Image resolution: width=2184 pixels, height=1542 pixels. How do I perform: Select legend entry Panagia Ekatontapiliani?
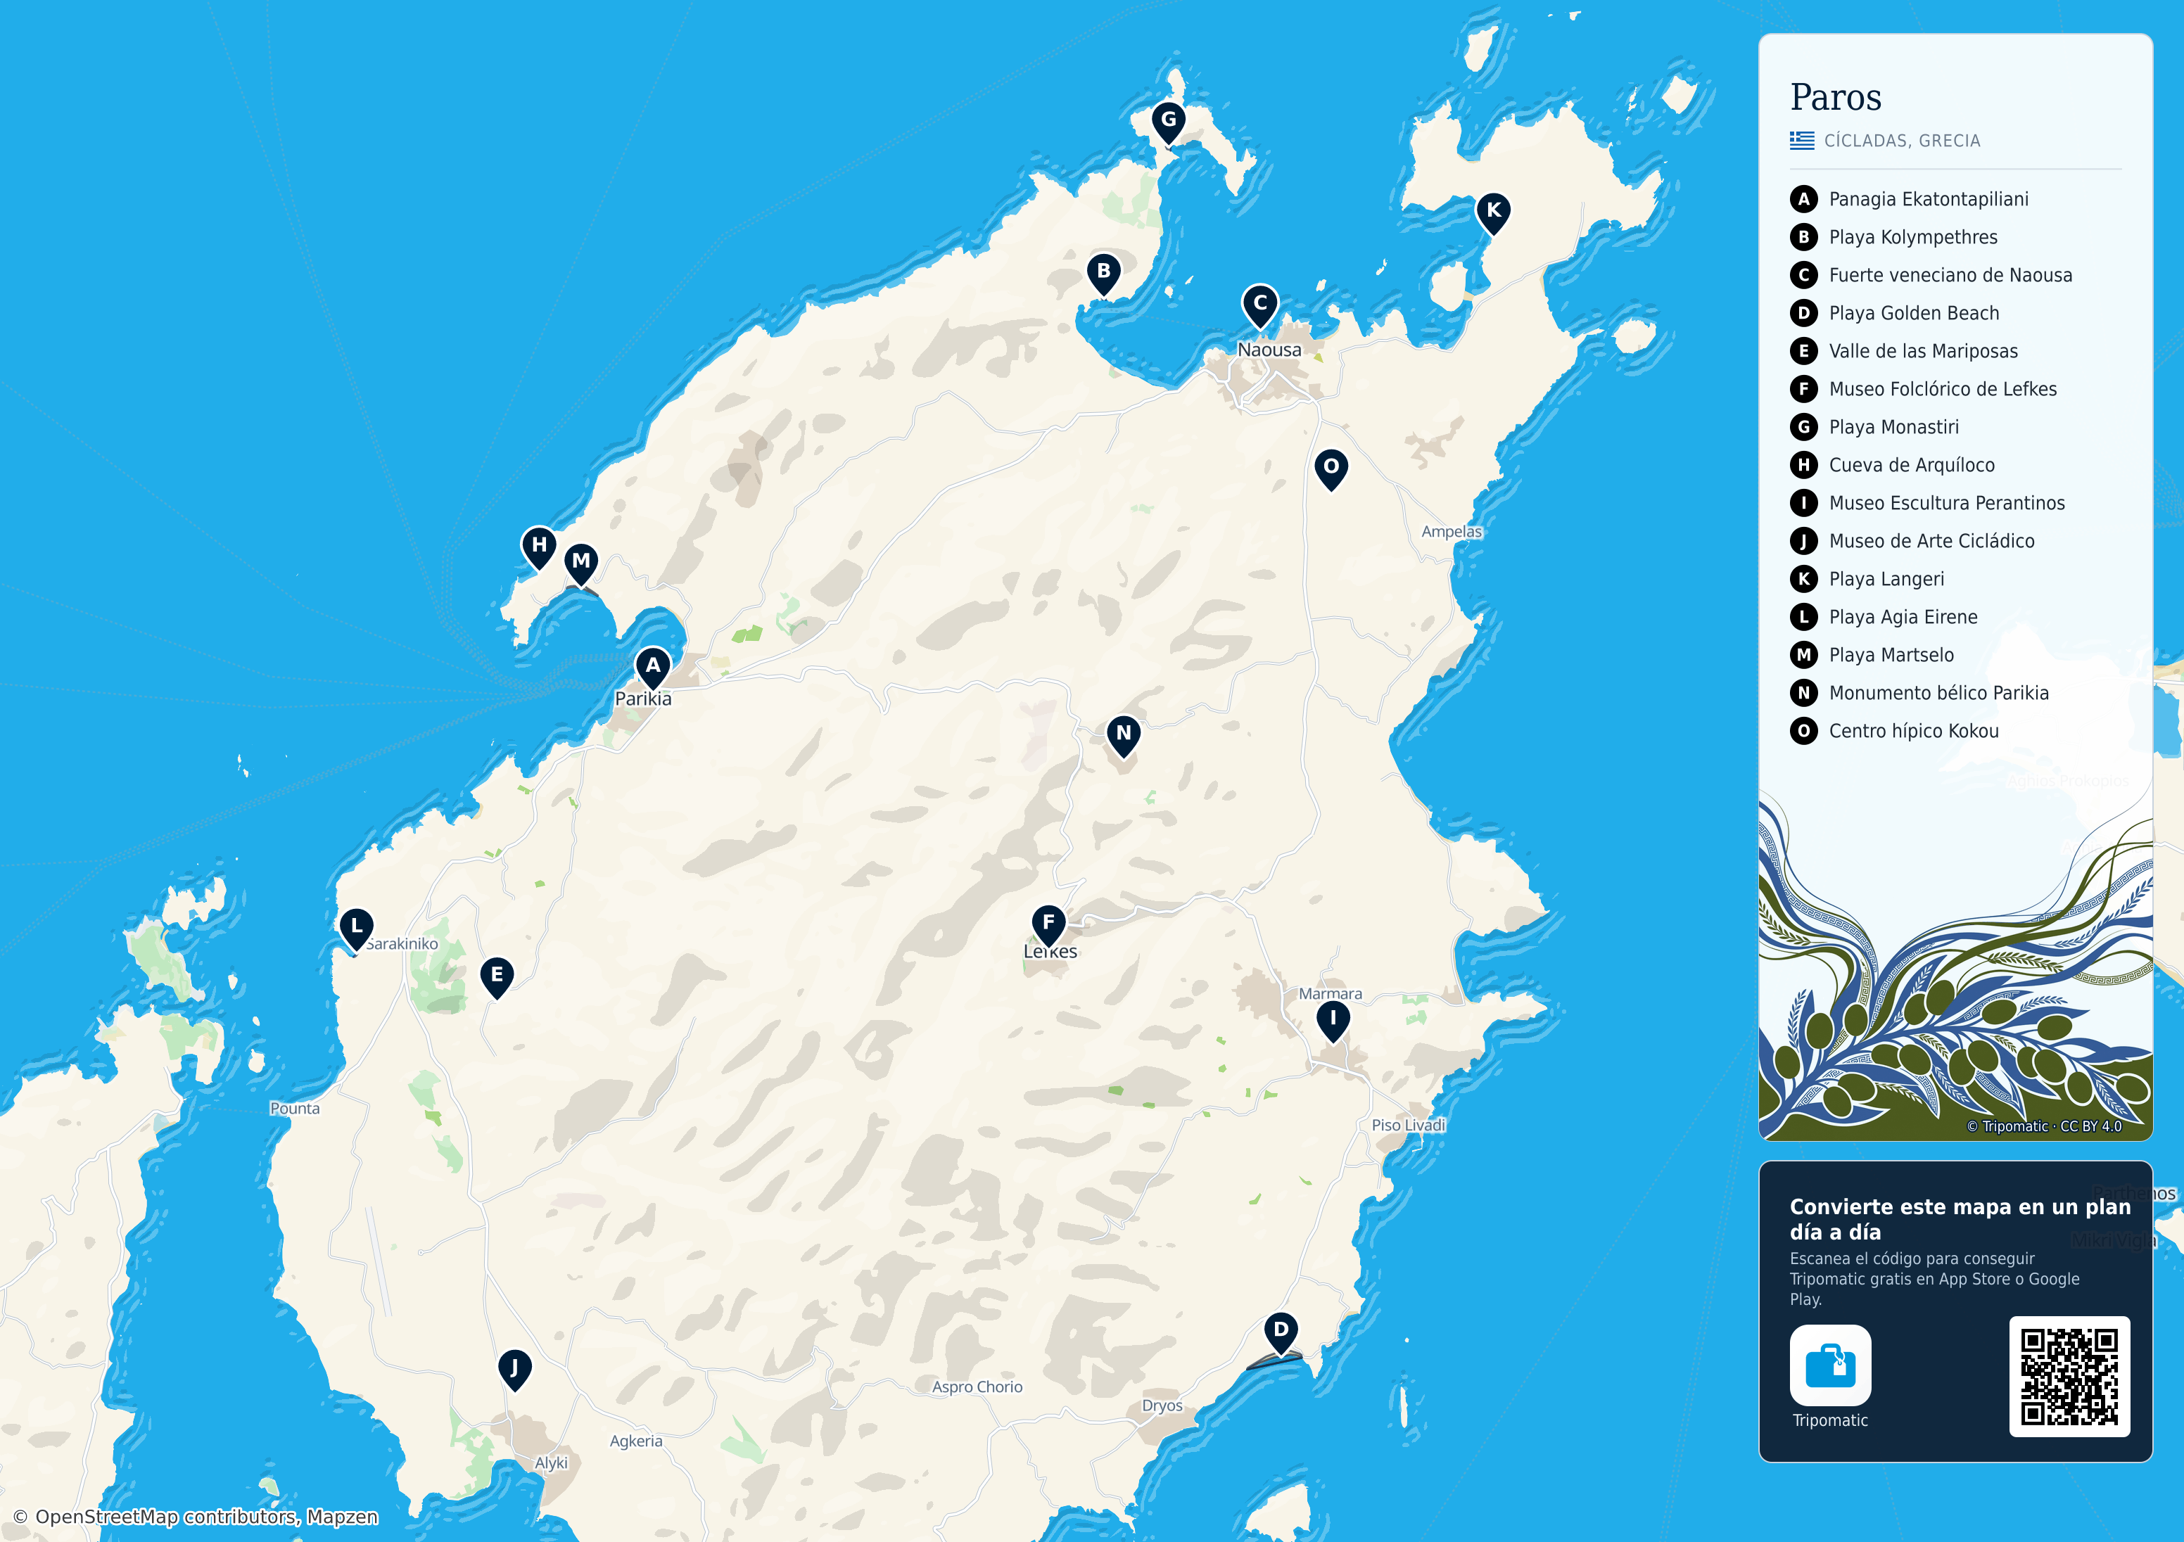pos(1909,200)
